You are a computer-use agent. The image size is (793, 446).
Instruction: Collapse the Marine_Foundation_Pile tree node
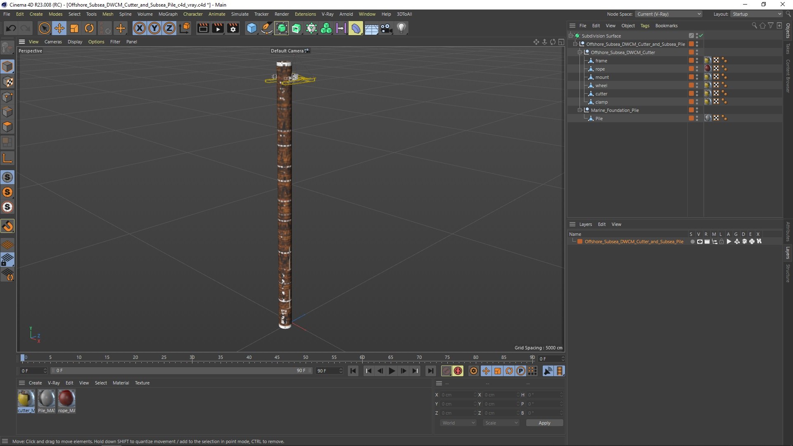[x=580, y=110]
